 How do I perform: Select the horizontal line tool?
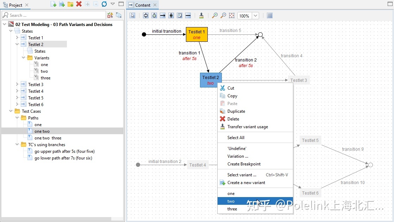click(x=188, y=15)
